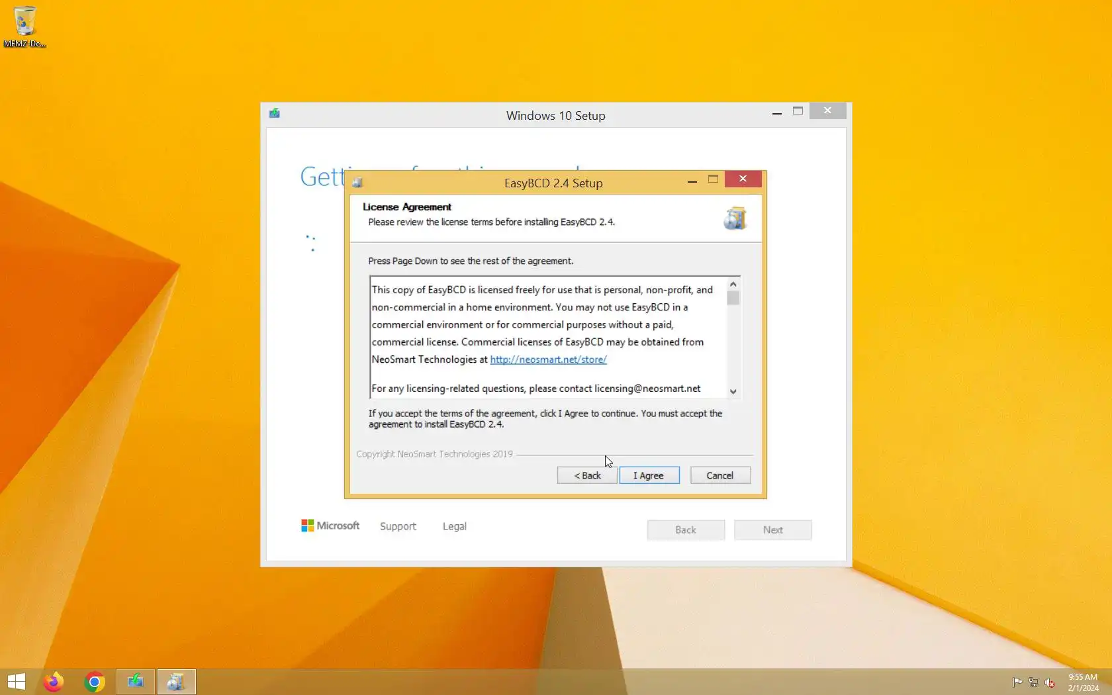Open the neosmart.net/store link
The image size is (1112, 695).
coord(548,359)
